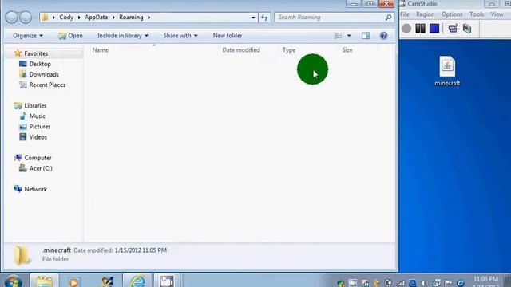Click the volume speaker tray icon
The width and height of the screenshot is (511, 287).
click(x=424, y=283)
